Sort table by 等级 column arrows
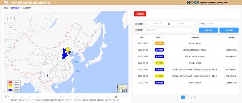The image size is (242, 103). [x=161, y=38]
